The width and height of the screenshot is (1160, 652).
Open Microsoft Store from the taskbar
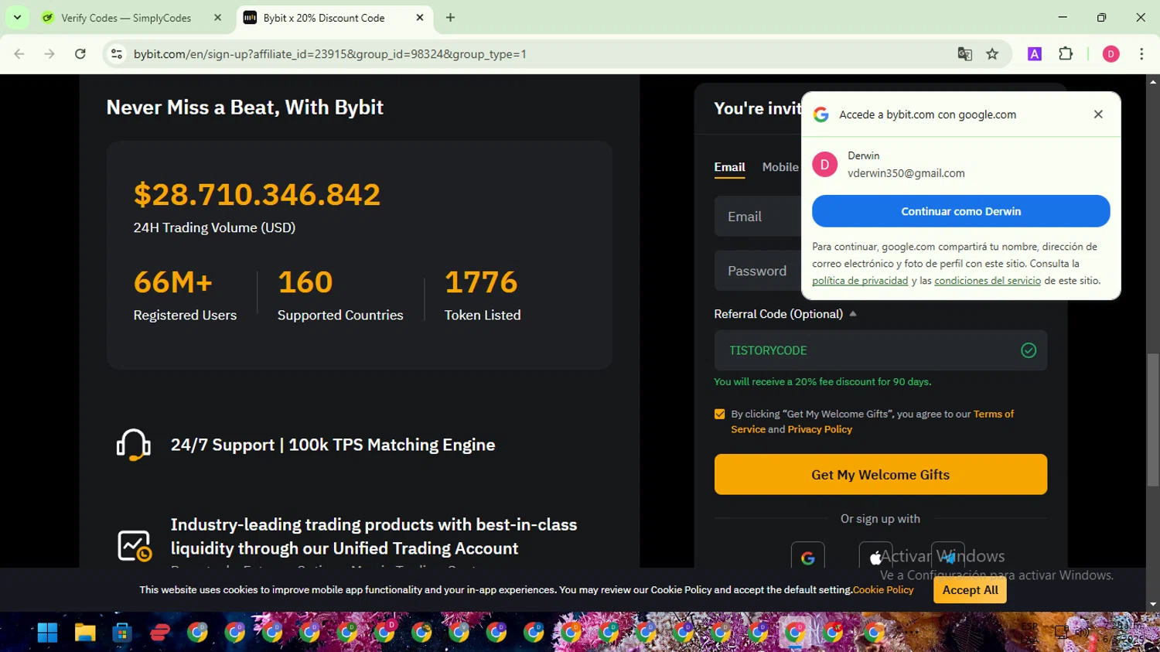click(122, 633)
